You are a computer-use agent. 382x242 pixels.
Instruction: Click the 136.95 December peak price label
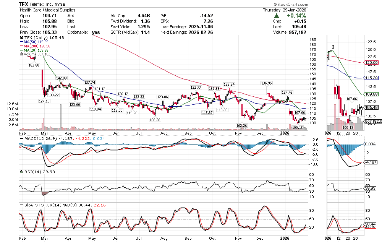point(266,83)
